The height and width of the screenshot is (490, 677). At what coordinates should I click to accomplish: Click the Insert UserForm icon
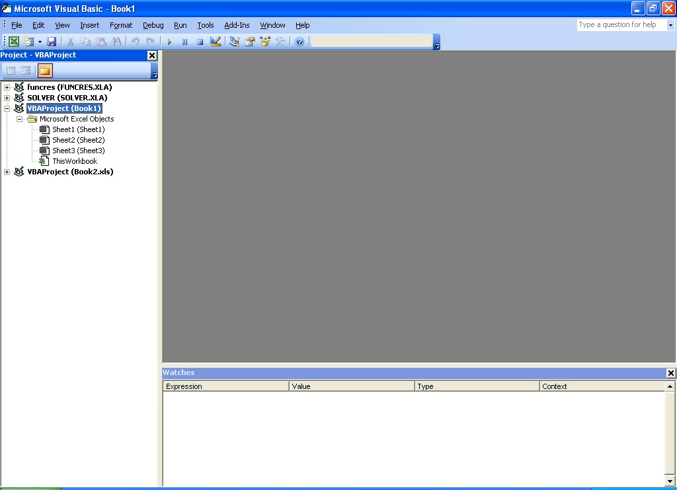(x=29, y=42)
